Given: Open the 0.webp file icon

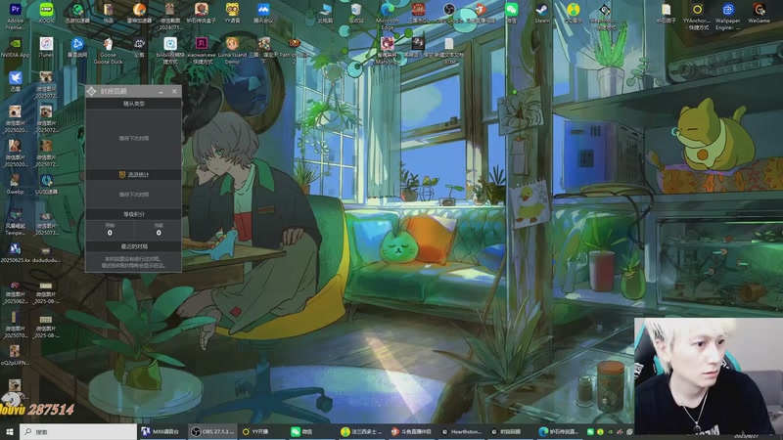Looking at the screenshot, I should pyautogui.click(x=15, y=185).
